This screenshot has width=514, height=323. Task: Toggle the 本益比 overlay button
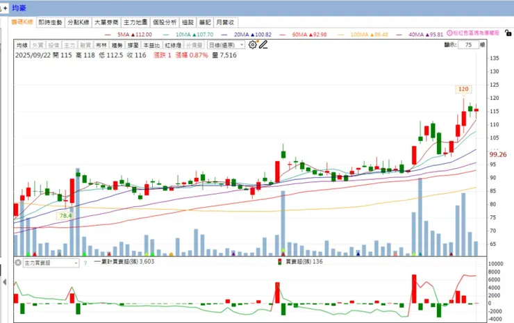pos(152,45)
